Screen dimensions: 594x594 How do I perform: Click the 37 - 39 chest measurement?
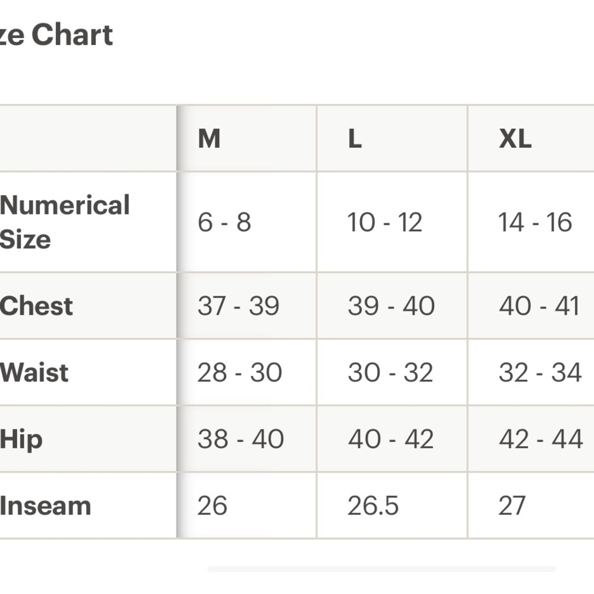[x=238, y=306]
